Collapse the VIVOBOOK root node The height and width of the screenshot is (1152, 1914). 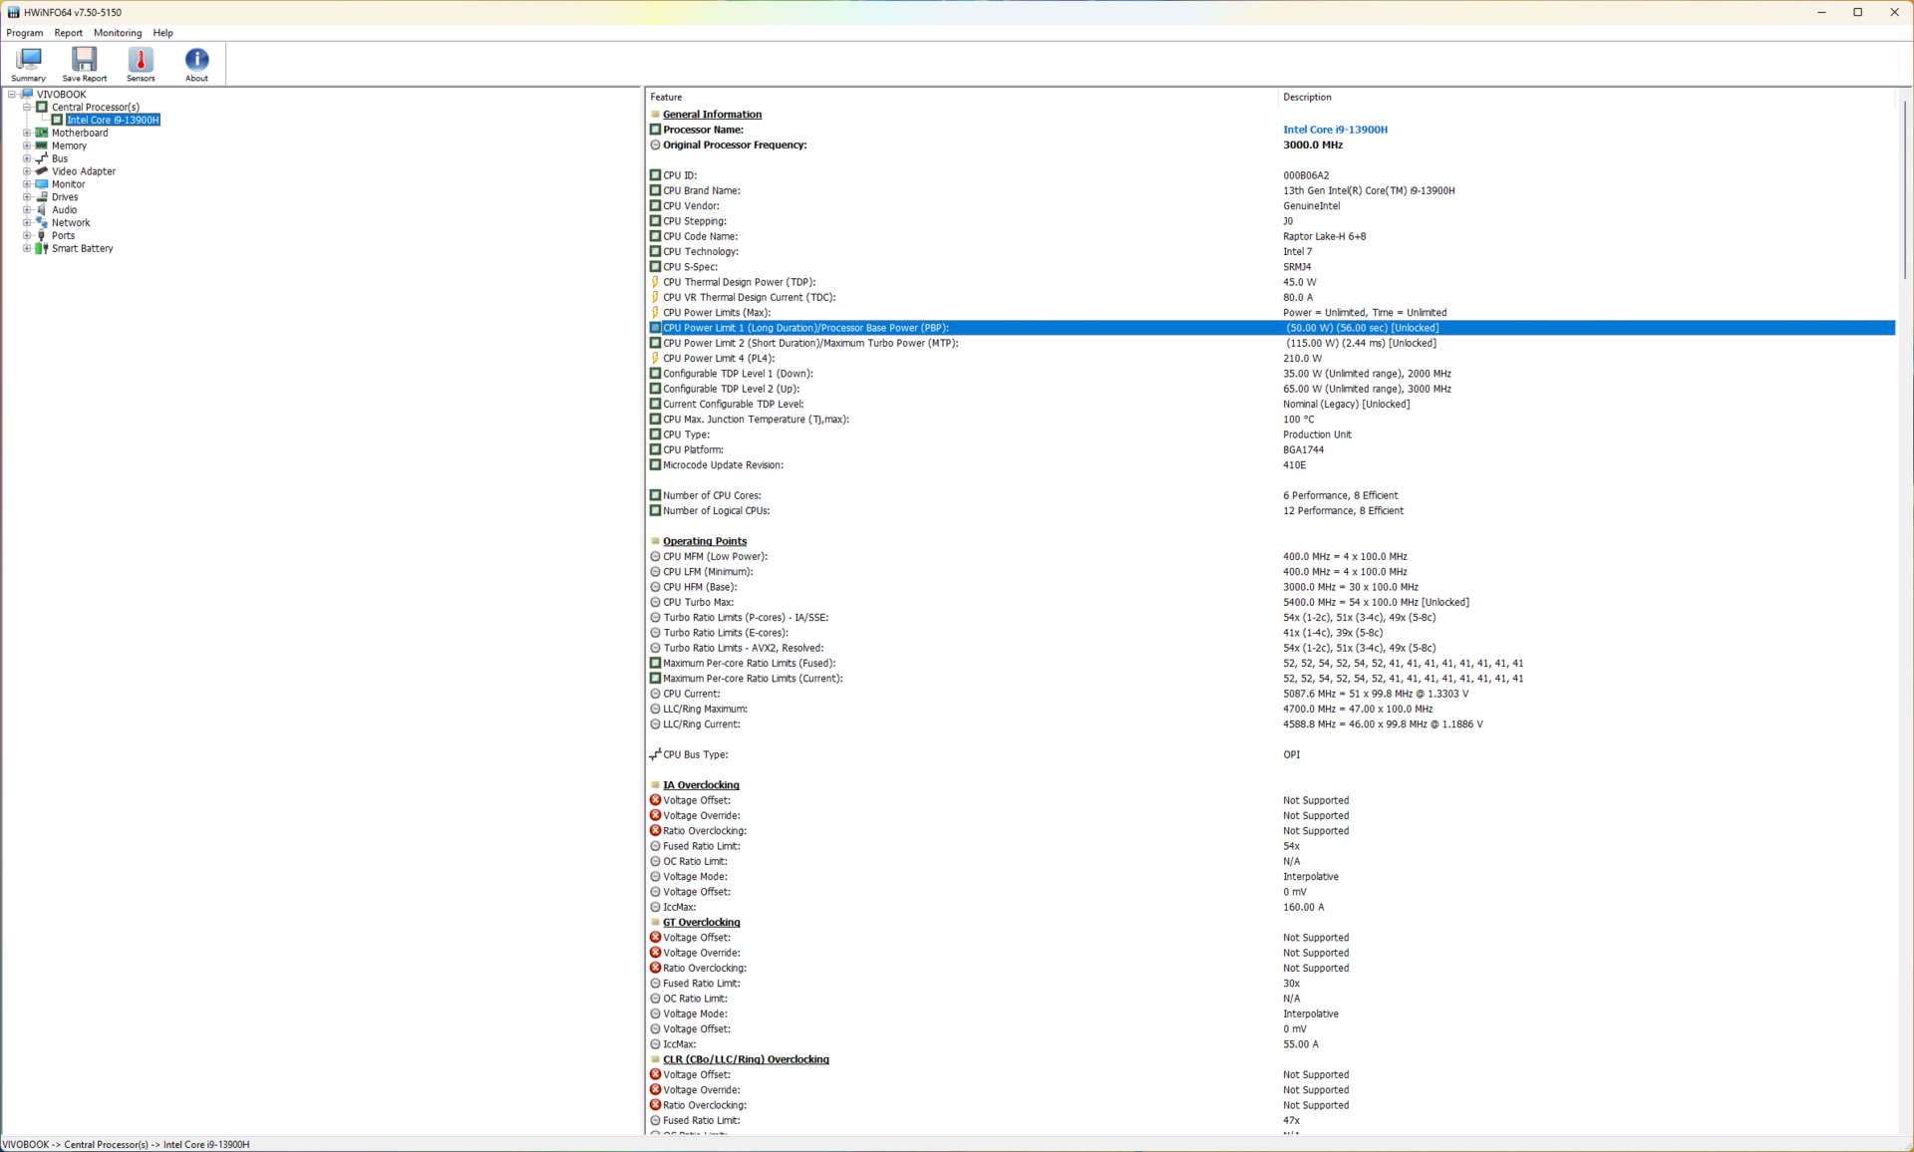point(12,95)
